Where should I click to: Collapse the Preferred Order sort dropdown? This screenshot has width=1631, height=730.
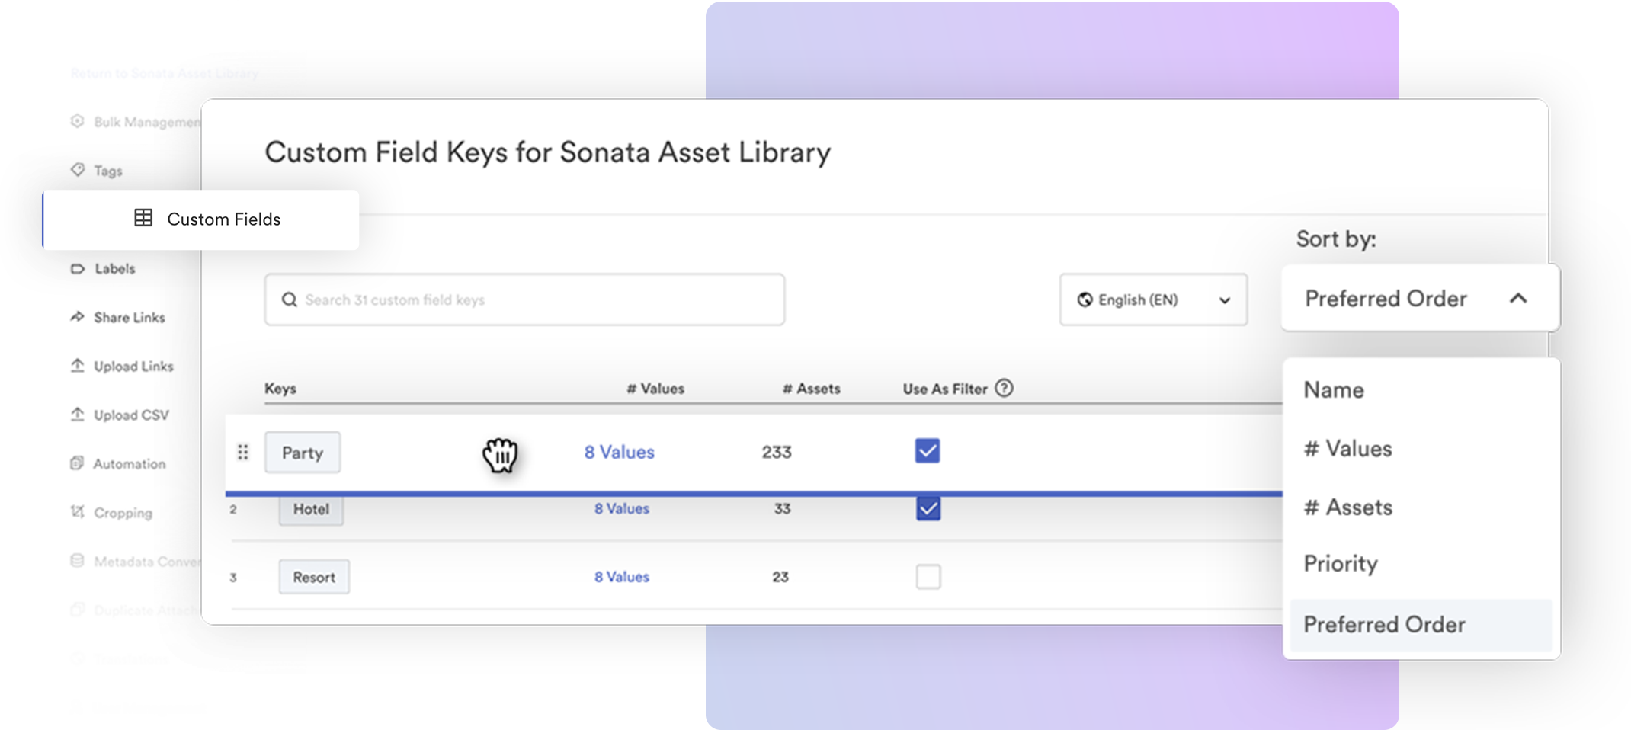click(1421, 298)
